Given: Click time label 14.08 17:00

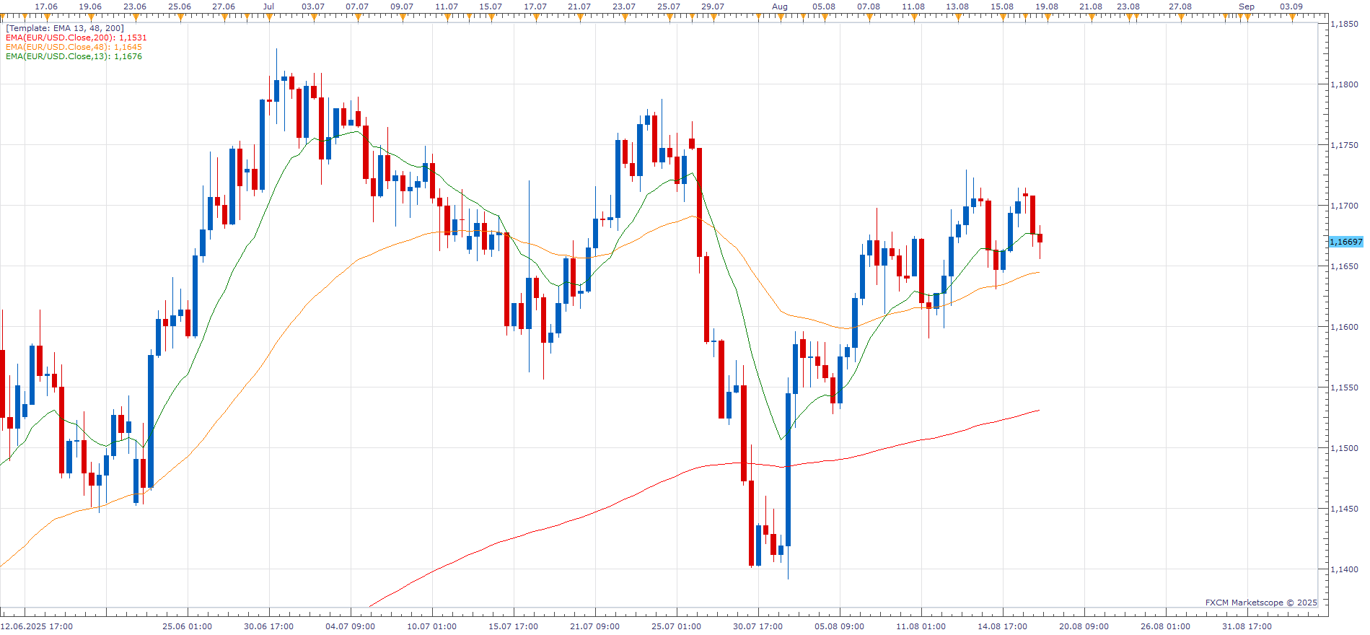Looking at the screenshot, I should click(1002, 626).
